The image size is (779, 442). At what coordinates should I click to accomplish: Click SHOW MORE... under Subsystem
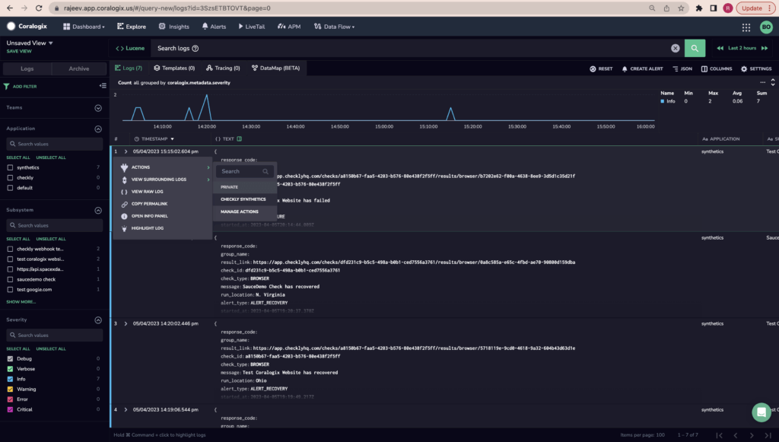point(21,302)
